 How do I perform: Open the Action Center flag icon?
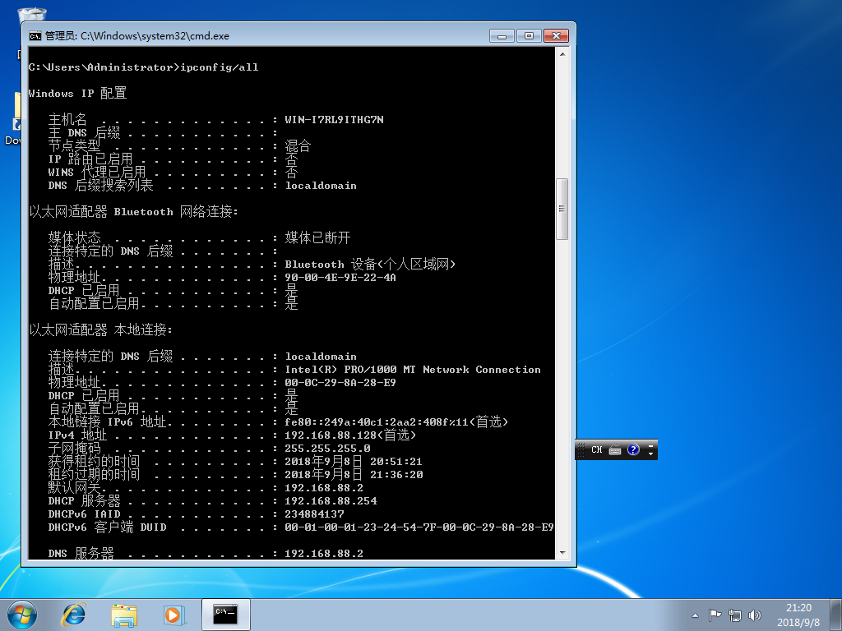click(x=715, y=615)
